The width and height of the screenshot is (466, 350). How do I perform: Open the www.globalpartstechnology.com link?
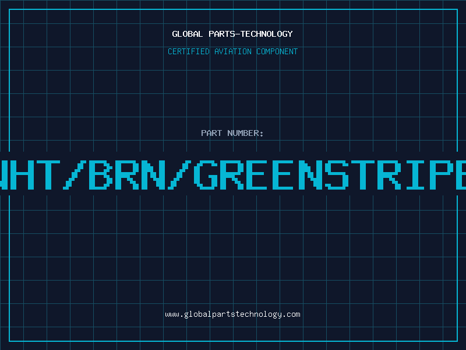[x=232, y=314]
